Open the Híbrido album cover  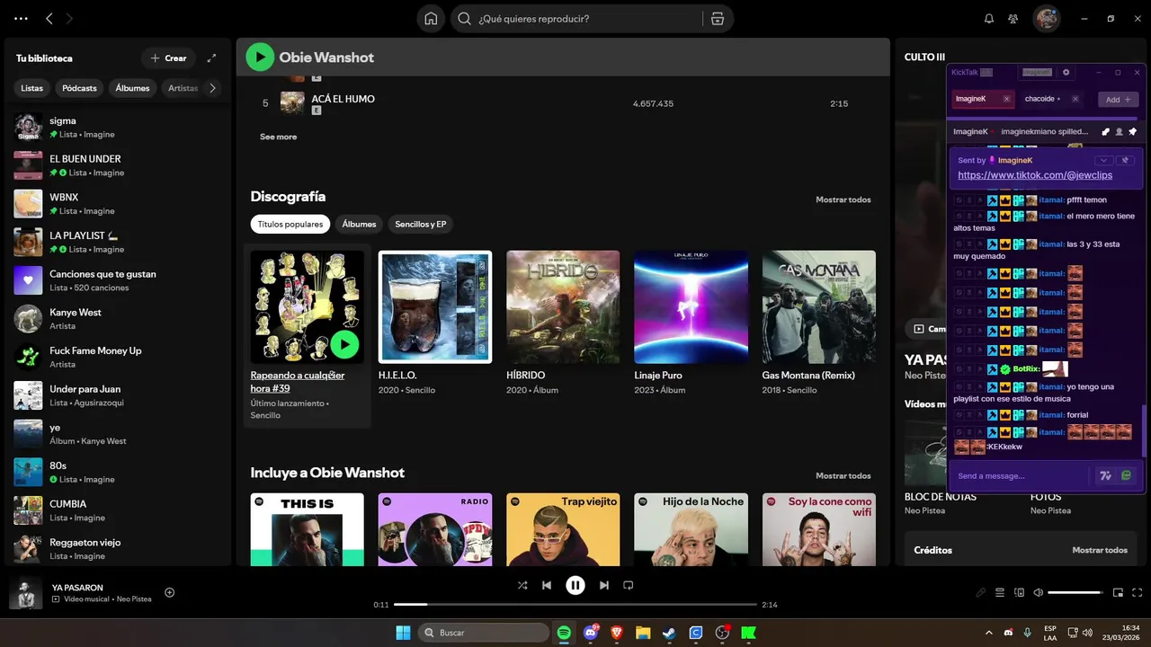point(563,306)
